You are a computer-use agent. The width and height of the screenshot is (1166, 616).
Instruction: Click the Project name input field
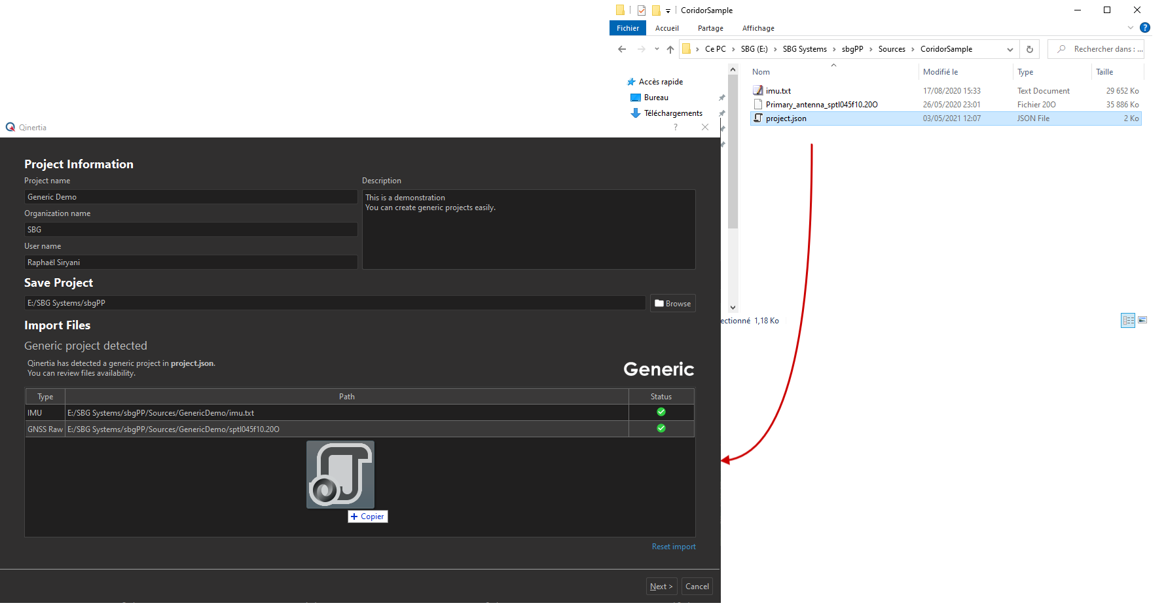point(191,197)
